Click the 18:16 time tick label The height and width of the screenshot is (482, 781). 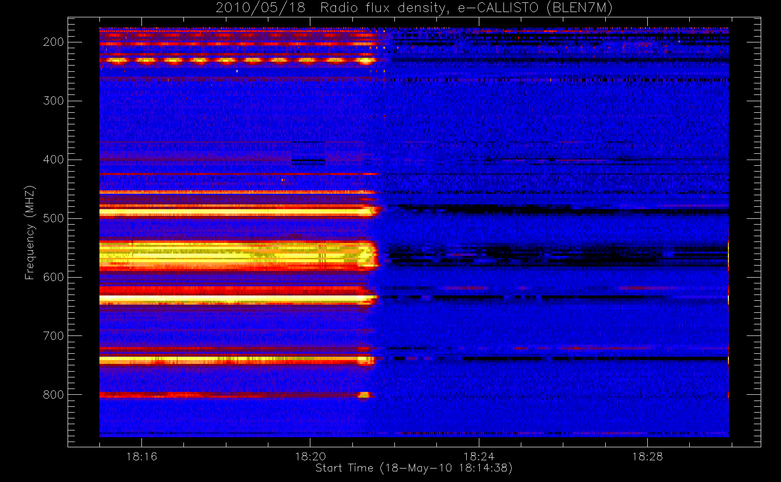pyautogui.click(x=141, y=456)
